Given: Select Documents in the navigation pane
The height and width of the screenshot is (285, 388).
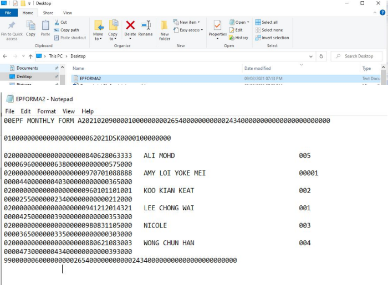Looking at the screenshot, I should (27, 68).
